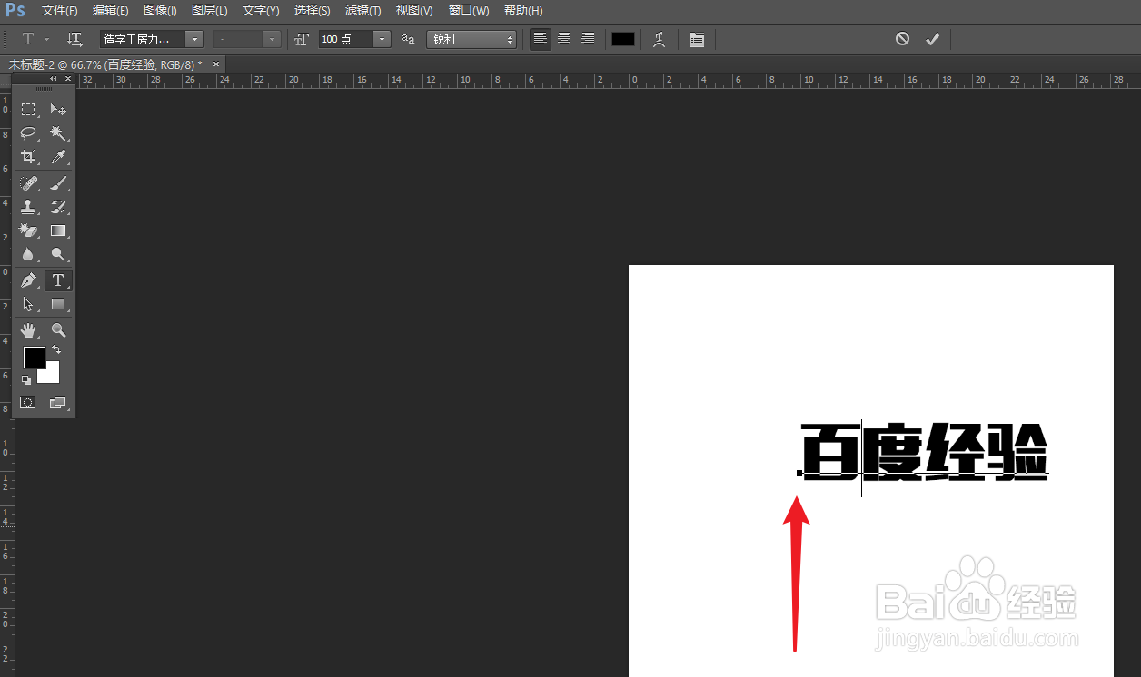The width and height of the screenshot is (1141, 677).
Task: Switch to the 未标题-2 document tab
Action: pos(104,64)
